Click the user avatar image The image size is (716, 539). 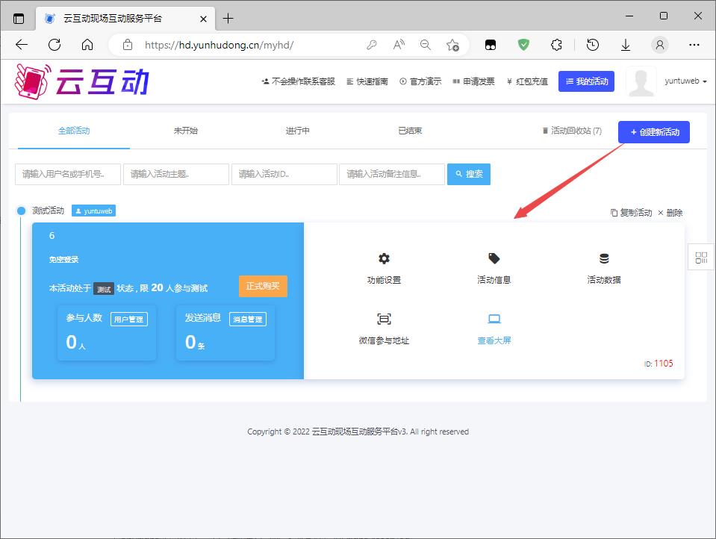[x=641, y=81]
